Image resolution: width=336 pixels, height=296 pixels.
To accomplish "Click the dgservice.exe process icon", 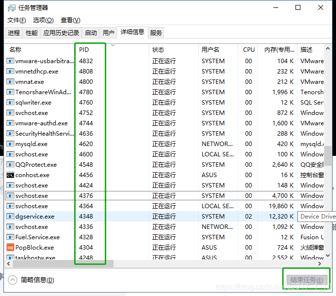I will 10,216.
